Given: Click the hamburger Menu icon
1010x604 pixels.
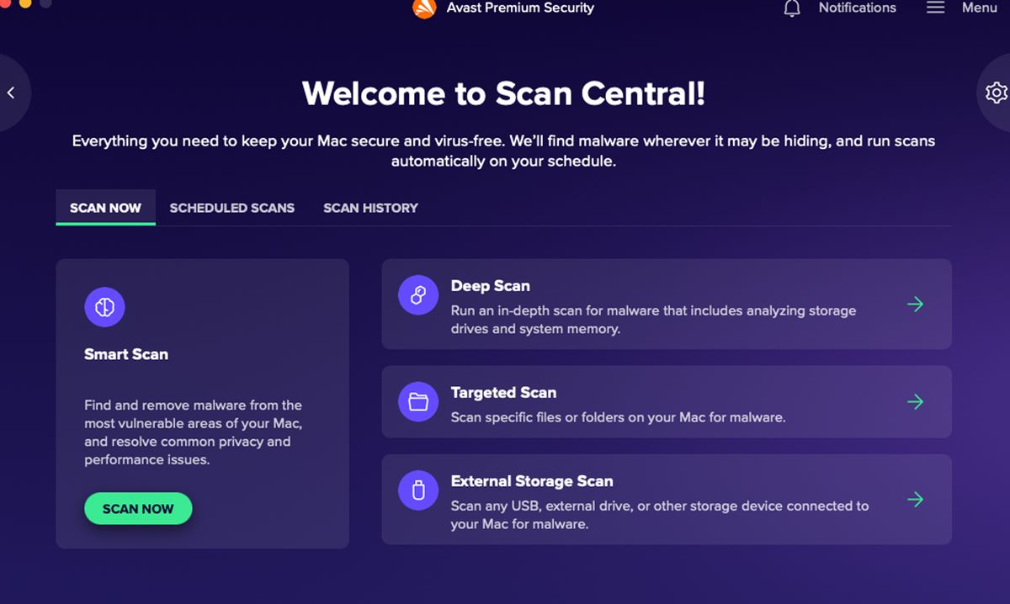Looking at the screenshot, I should tap(935, 8).
